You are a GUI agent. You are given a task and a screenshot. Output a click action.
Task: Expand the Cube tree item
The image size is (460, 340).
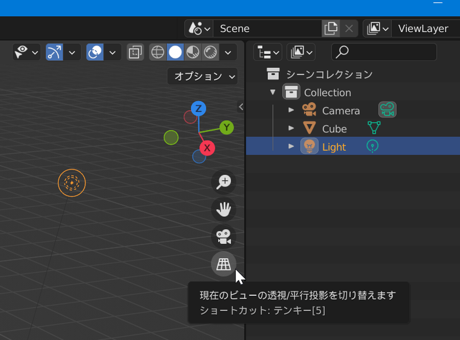pos(291,128)
